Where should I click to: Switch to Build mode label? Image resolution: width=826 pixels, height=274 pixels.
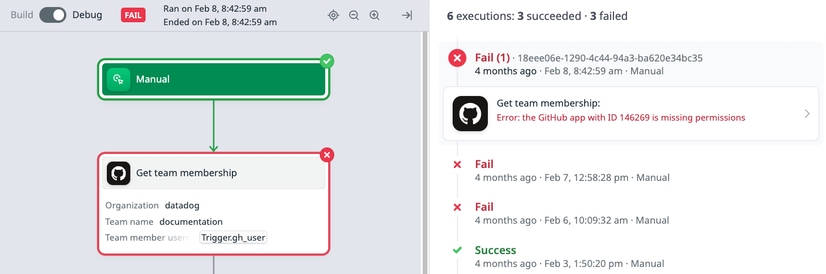[22, 15]
